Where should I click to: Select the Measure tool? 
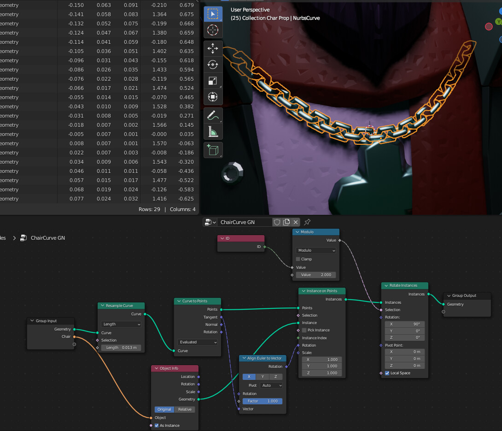(x=213, y=131)
